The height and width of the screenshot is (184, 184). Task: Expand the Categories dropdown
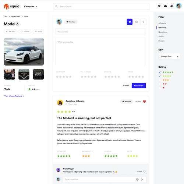[x=31, y=6]
